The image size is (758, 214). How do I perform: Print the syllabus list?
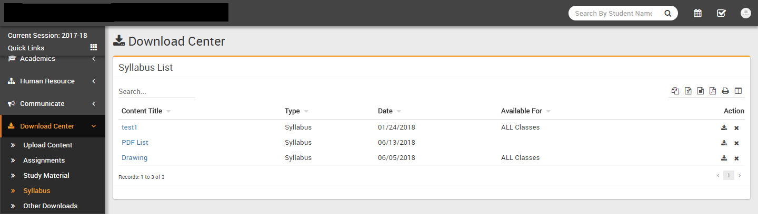[x=725, y=91]
